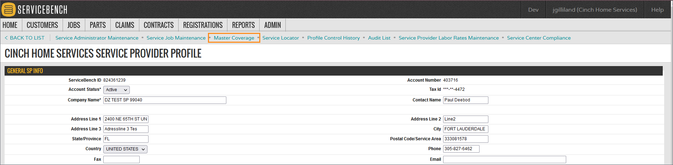Click the Postal Code/Service Area field

466,139
